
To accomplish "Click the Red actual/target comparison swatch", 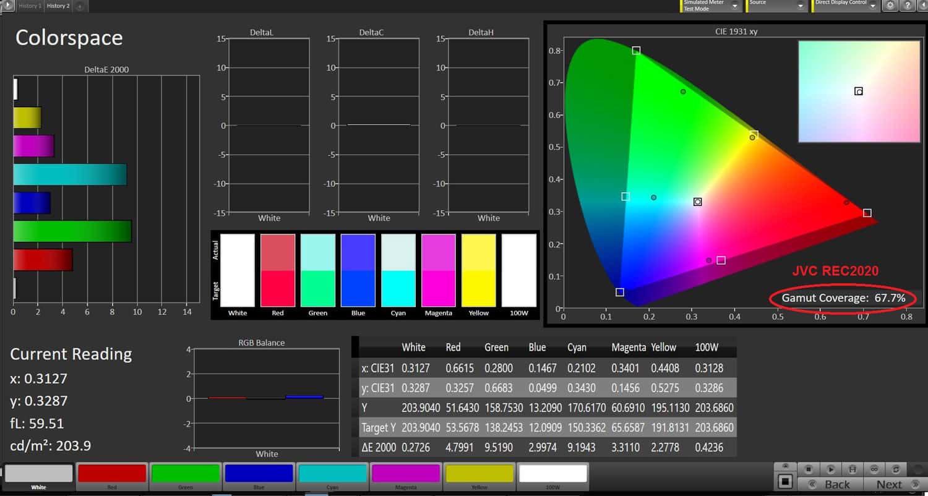I will pyautogui.click(x=278, y=270).
